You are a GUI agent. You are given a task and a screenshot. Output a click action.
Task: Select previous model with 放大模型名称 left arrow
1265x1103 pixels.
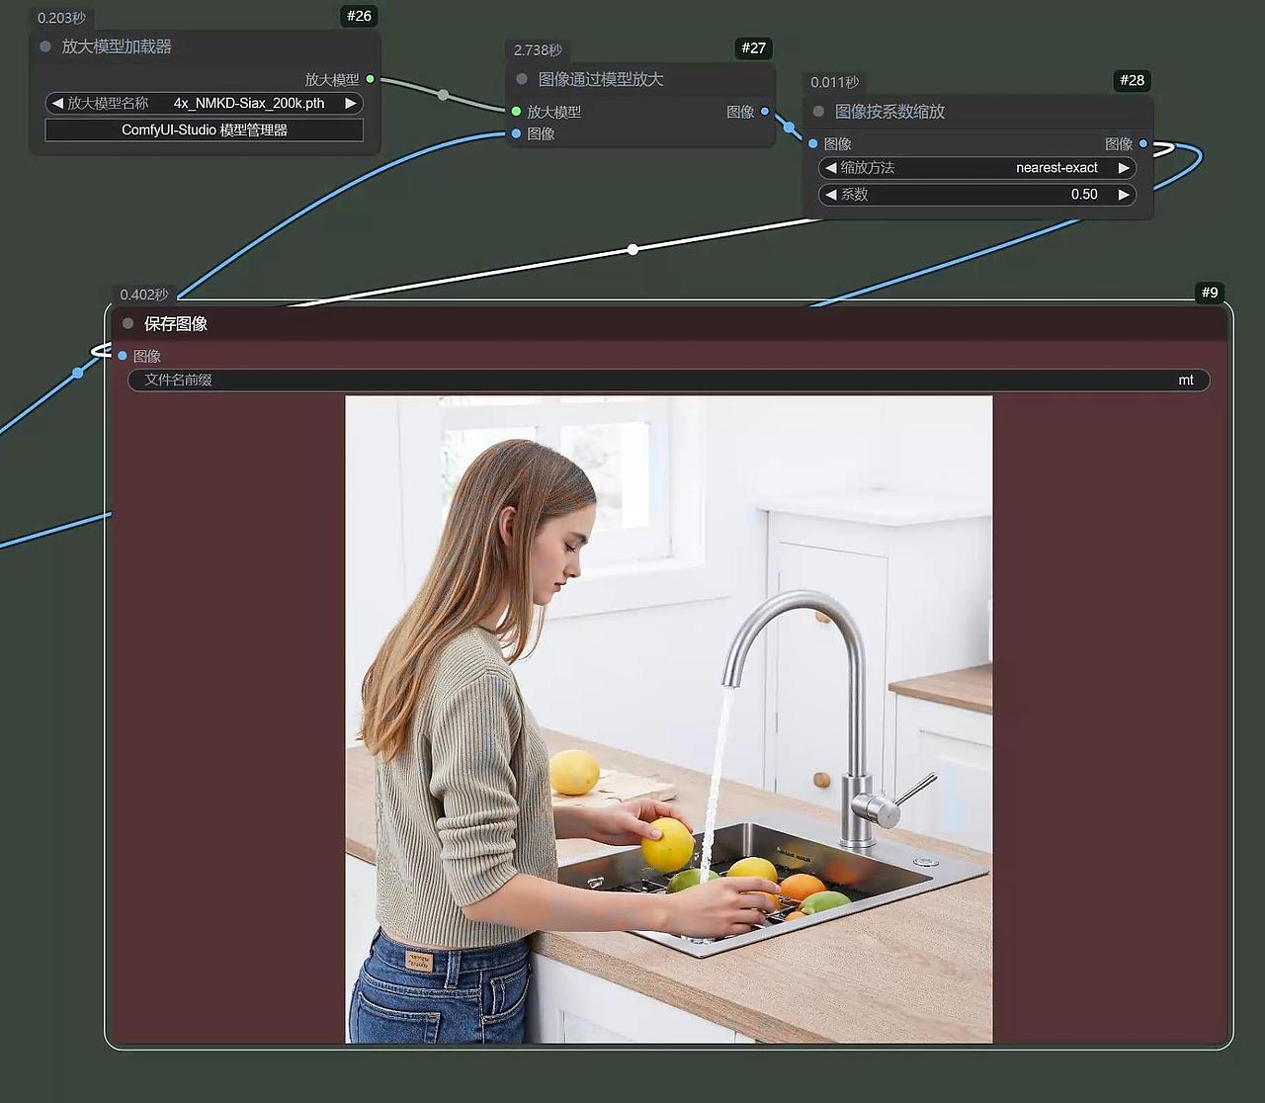point(57,103)
